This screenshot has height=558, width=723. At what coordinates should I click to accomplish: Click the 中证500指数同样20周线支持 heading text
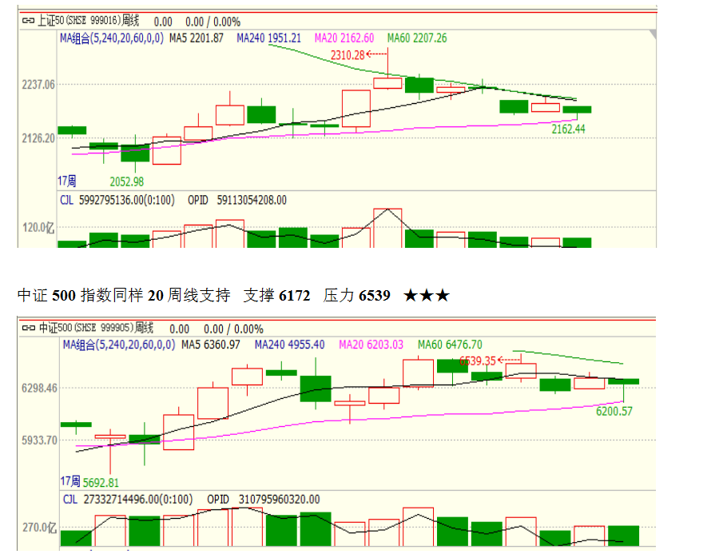(124, 295)
